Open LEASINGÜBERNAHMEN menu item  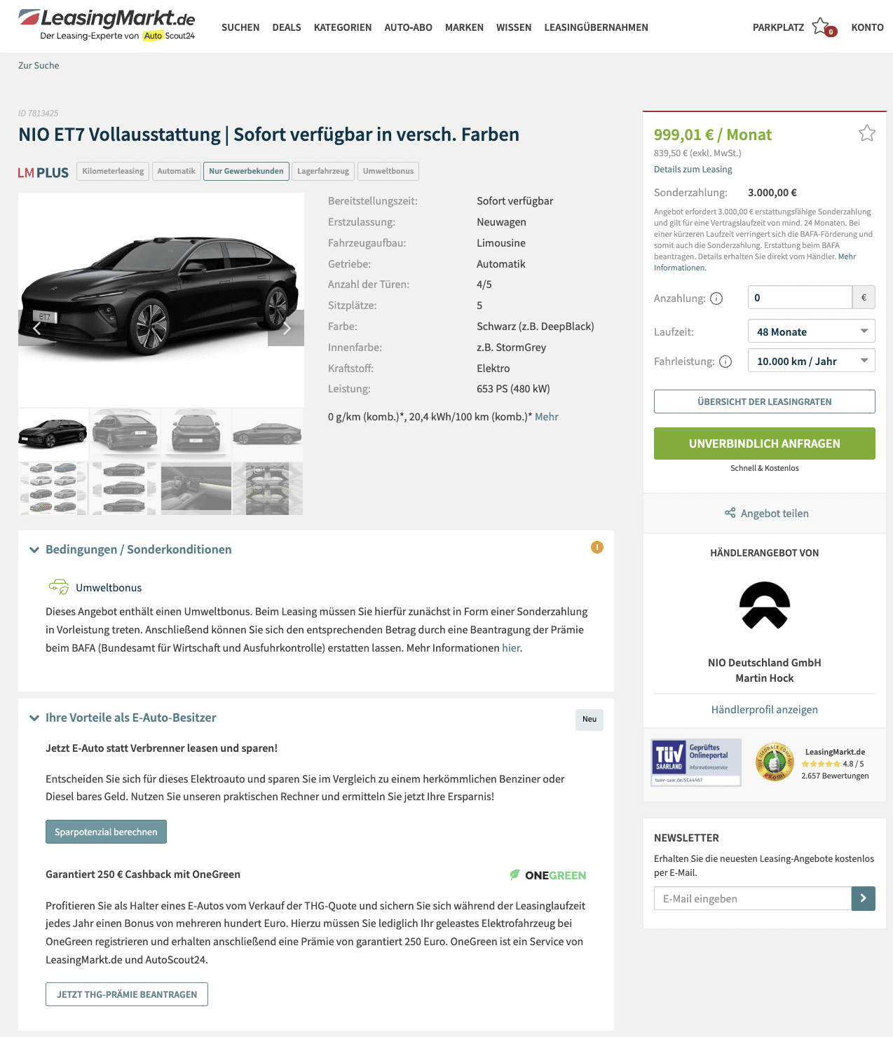pos(596,27)
